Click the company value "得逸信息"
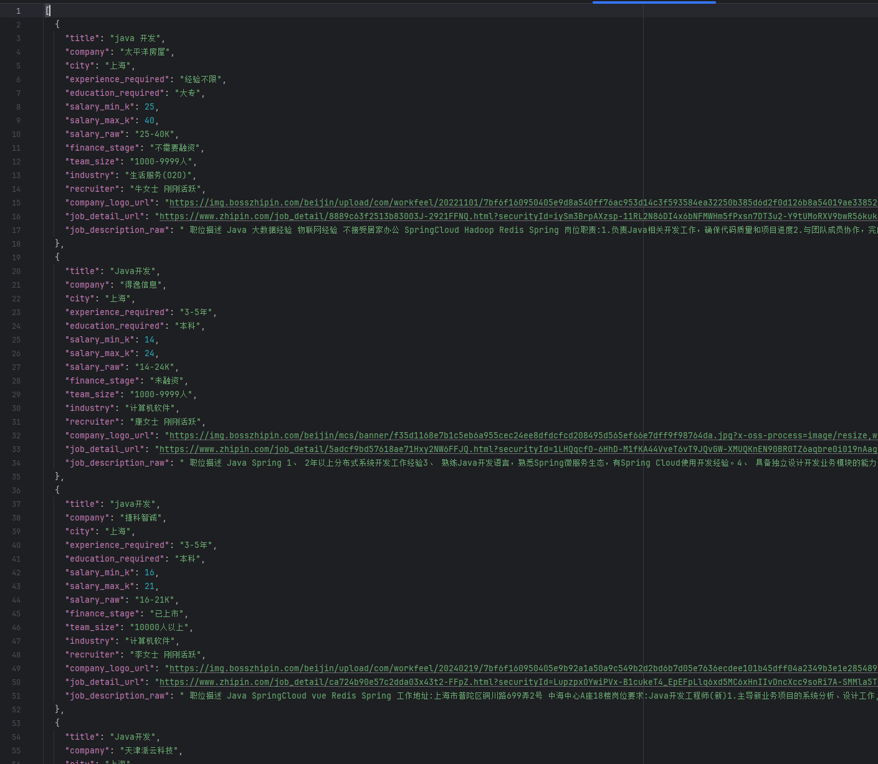This screenshot has height=764, width=878. pyautogui.click(x=140, y=285)
